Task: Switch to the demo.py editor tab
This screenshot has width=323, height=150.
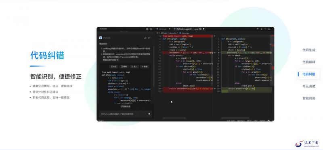Action: click(161, 29)
